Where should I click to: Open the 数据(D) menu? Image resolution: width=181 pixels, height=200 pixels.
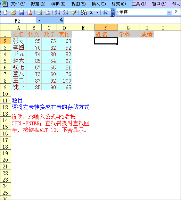[x=38, y=4]
